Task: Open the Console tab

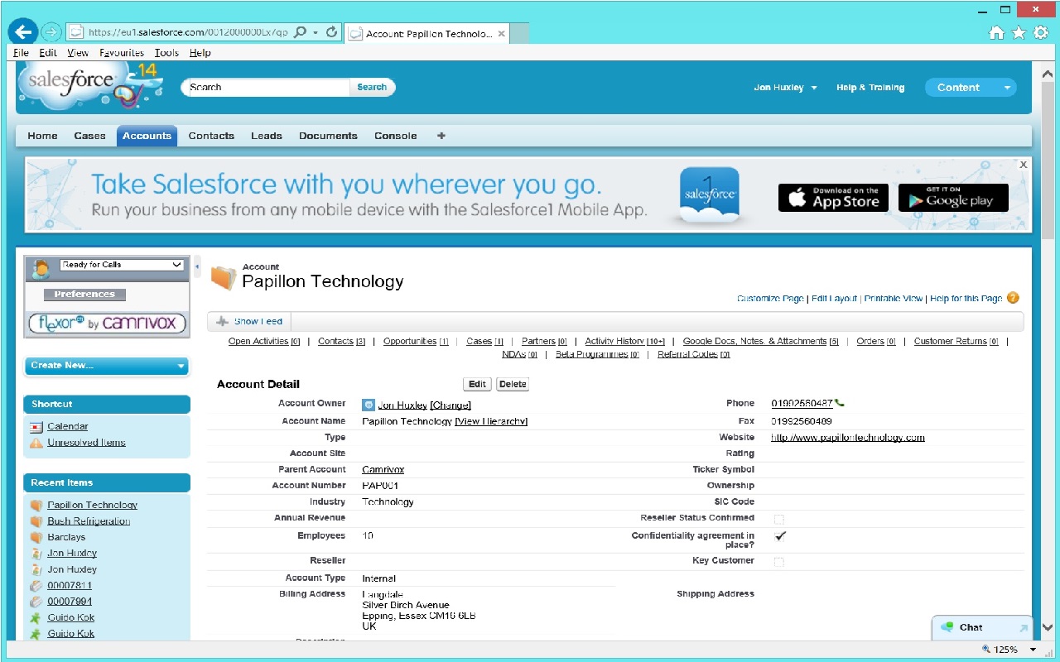Action: (396, 136)
